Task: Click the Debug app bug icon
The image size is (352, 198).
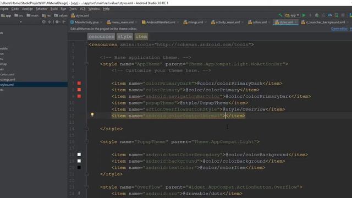Action: click(317, 15)
